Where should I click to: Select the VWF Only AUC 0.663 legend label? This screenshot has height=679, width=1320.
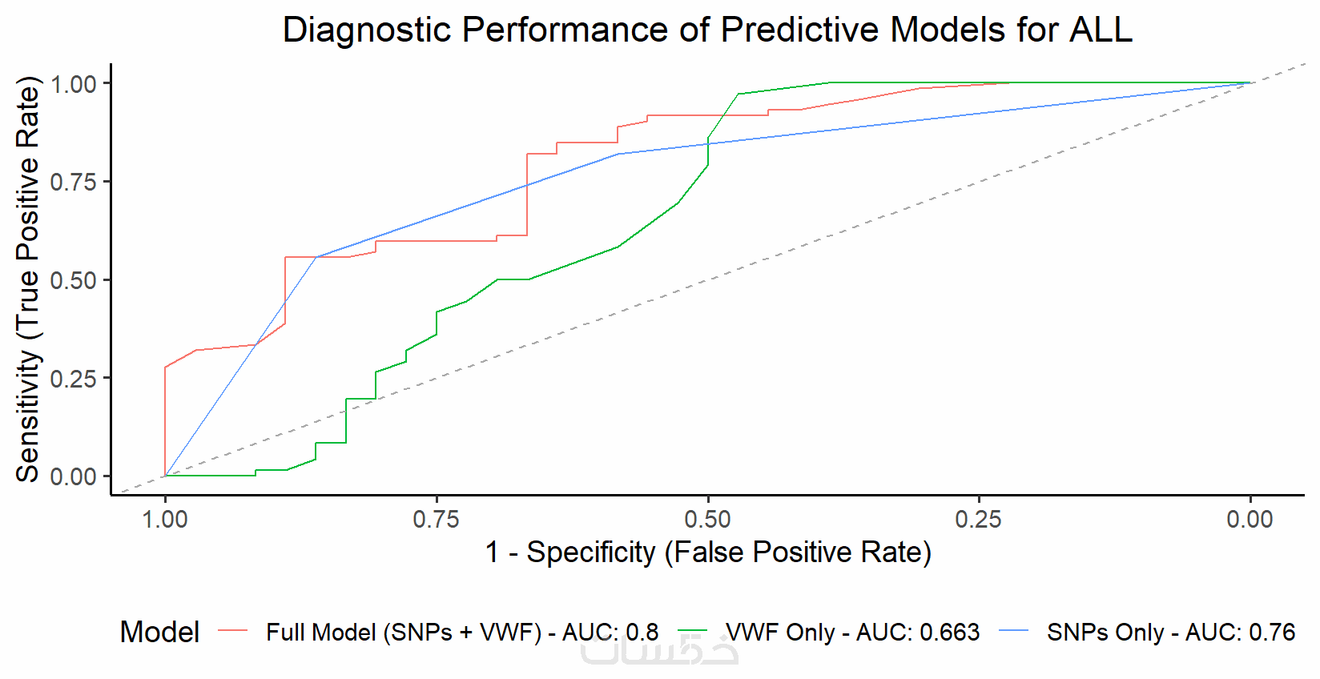click(x=852, y=633)
